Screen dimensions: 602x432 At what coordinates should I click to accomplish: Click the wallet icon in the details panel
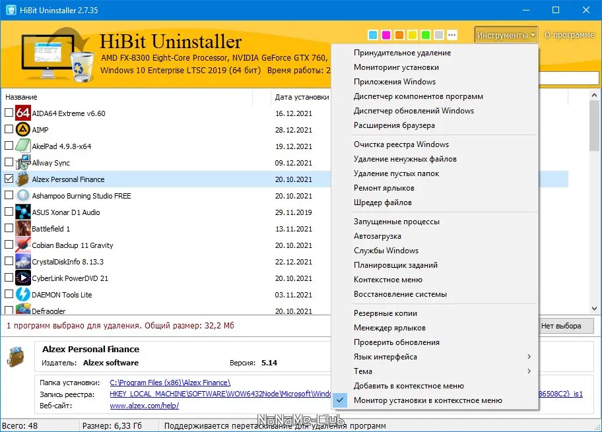(16, 356)
